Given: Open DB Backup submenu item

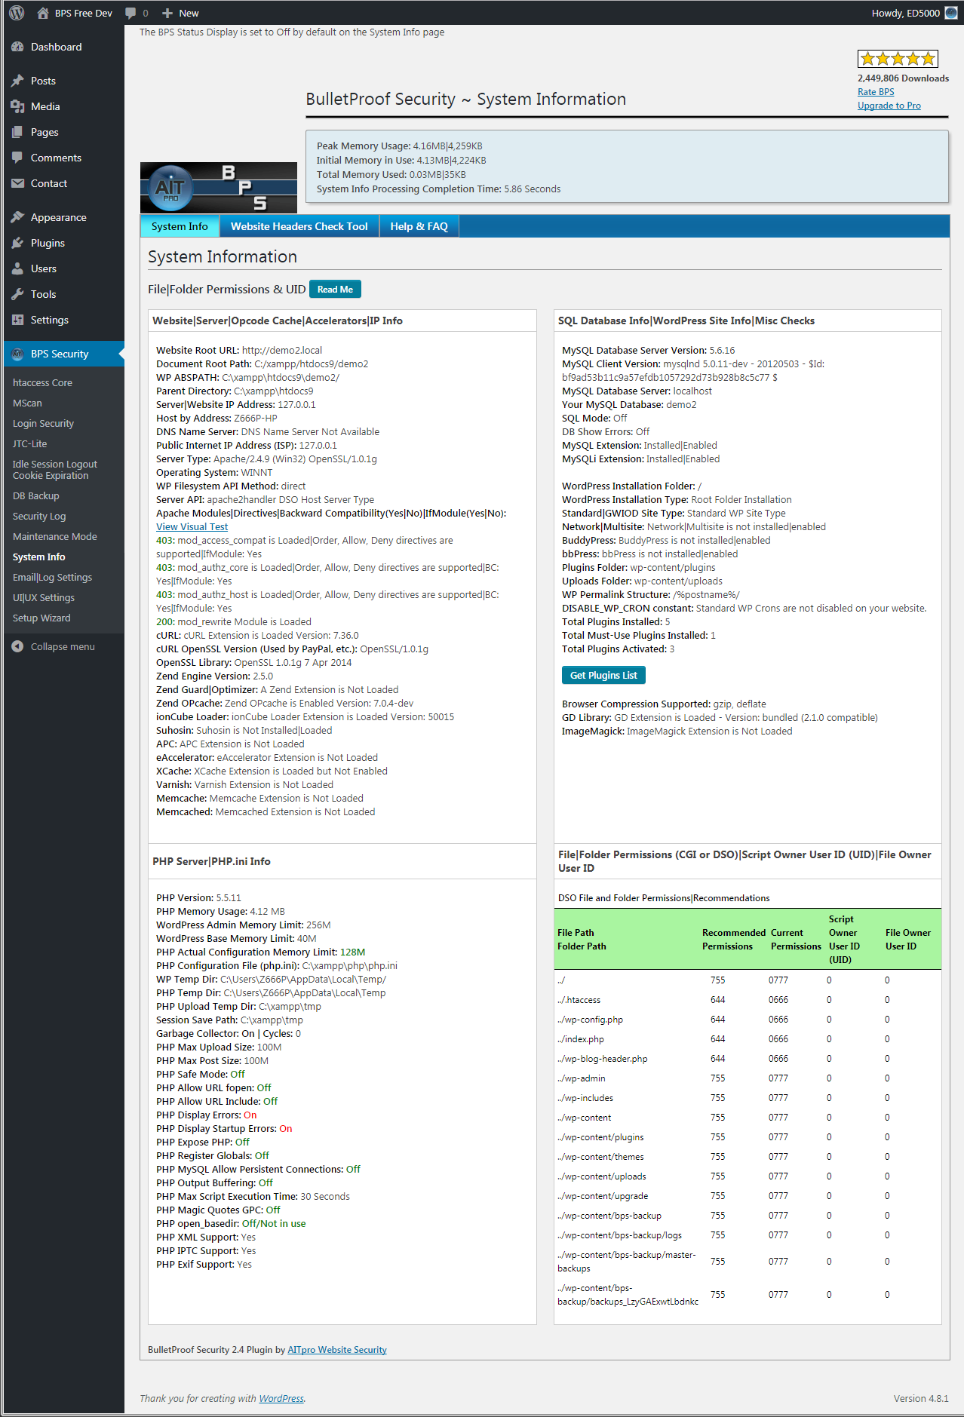Looking at the screenshot, I should 35,496.
